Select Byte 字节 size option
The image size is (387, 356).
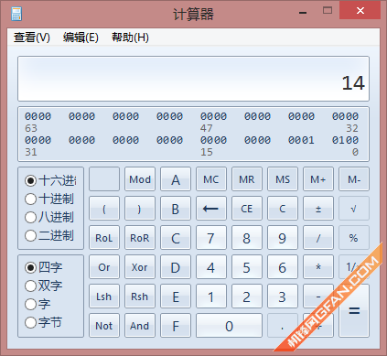[x=44, y=322]
